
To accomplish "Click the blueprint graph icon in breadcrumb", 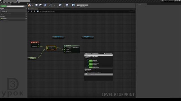I will 38,11.
